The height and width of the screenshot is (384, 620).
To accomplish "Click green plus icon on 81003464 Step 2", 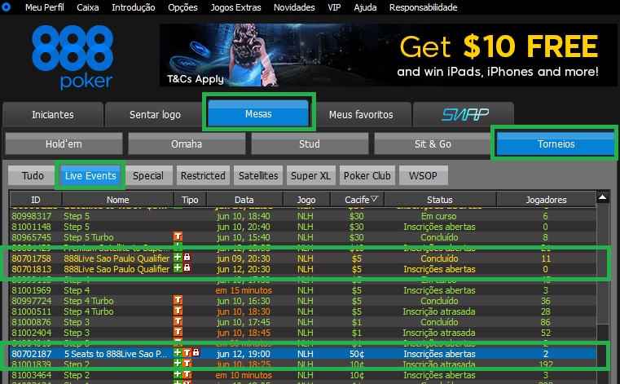I will coord(178,374).
